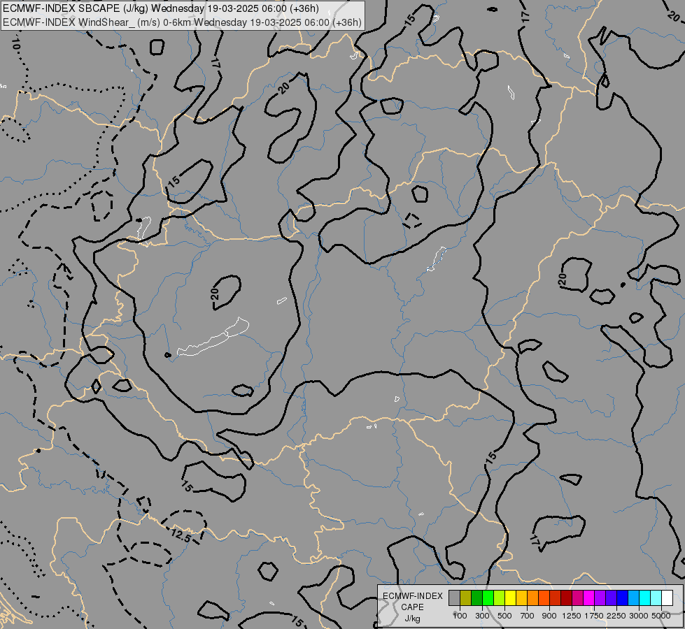Click the purple swatch right of 1750 tick

tap(600, 598)
